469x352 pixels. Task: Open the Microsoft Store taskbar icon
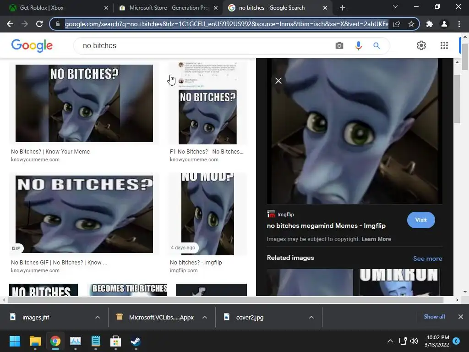point(116,341)
